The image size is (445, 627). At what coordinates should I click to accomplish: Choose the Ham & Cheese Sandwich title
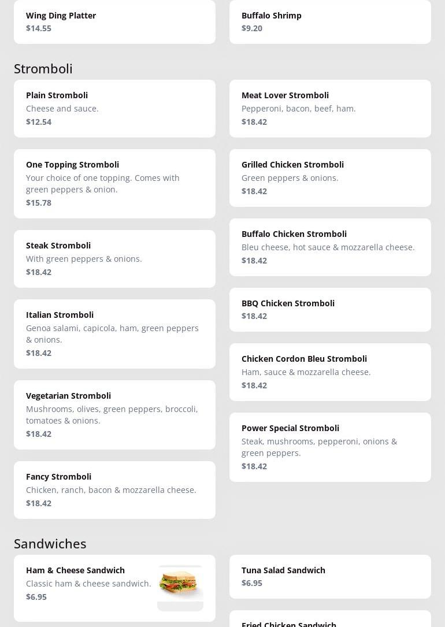[75, 570]
